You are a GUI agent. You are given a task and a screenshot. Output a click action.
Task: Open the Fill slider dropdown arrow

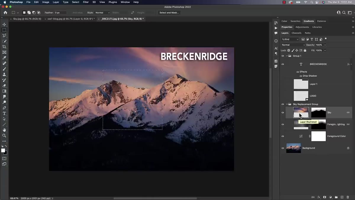click(325, 51)
